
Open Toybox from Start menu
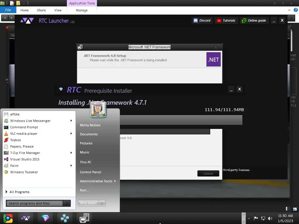[38, 140]
